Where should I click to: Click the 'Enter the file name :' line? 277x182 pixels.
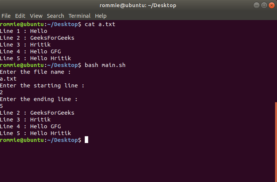(x=35, y=72)
